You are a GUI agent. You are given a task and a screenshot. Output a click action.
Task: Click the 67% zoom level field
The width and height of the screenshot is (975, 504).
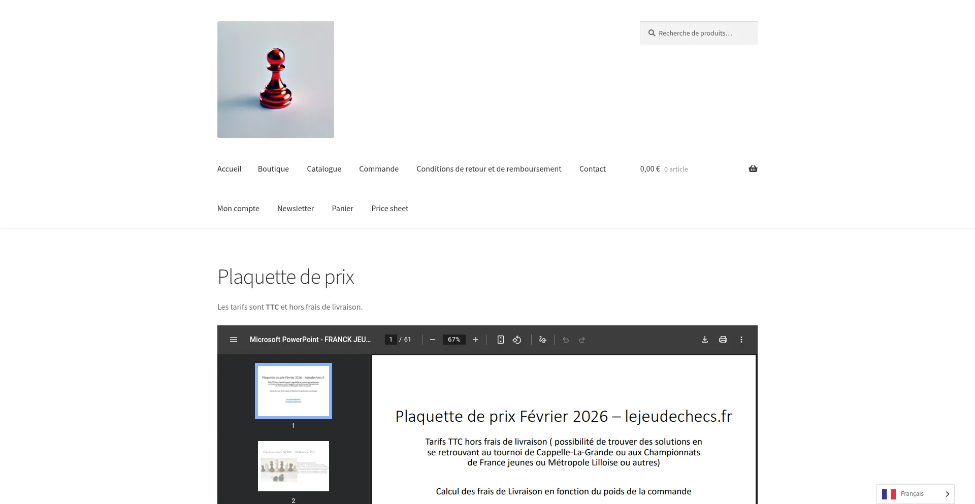454,340
